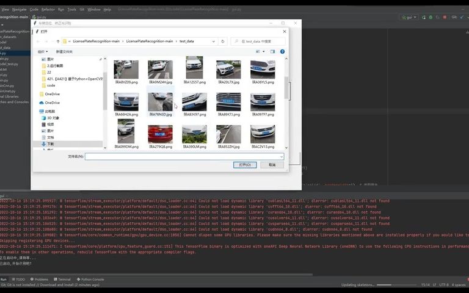The height and width of the screenshot is (293, 469).
Task: Open the 'gui' run configuration dropdown
Action: [x=409, y=17]
